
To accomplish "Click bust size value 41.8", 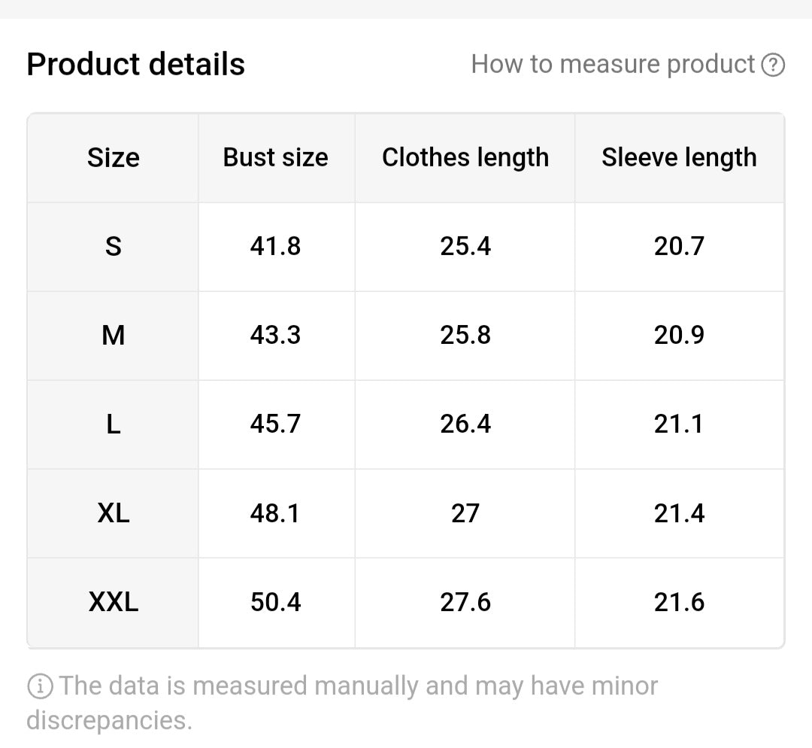I will pos(276,247).
